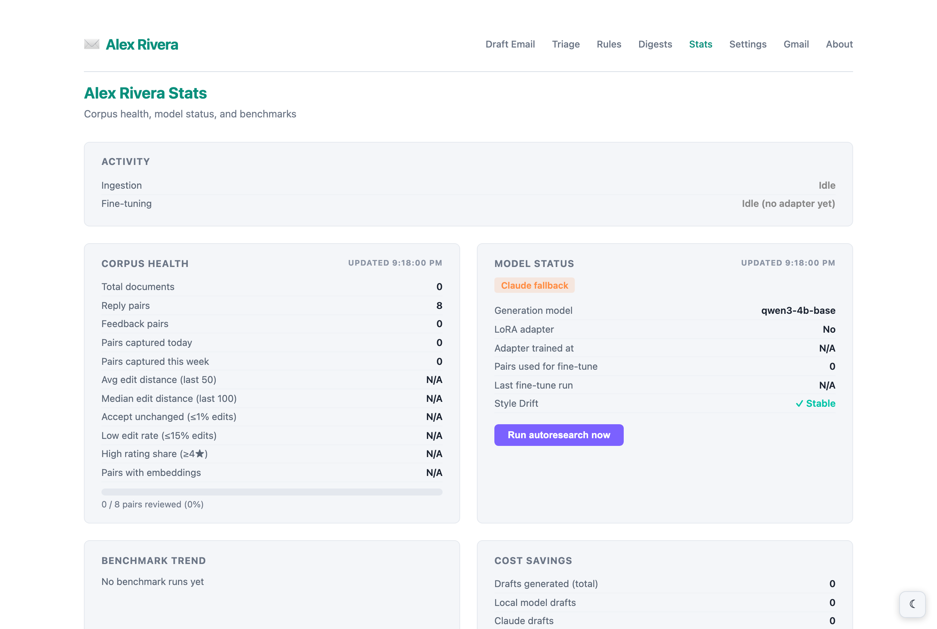This screenshot has width=937, height=629.
Task: Click '0 / 8 pairs reviewed (0%)' text
Action: pos(152,504)
